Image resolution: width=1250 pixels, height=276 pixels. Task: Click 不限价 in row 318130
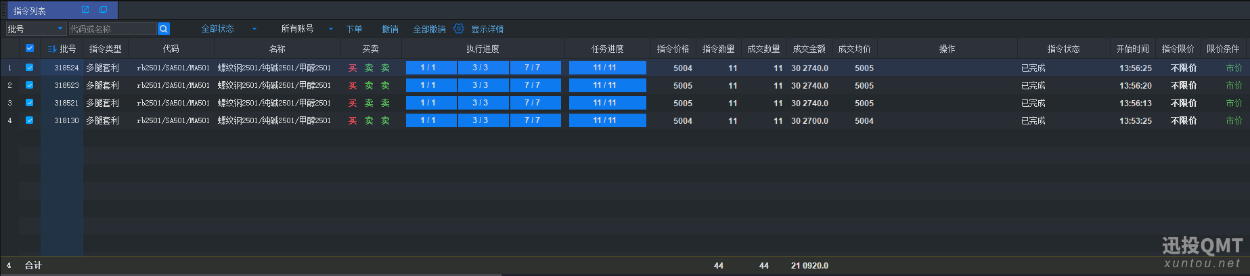(1184, 120)
